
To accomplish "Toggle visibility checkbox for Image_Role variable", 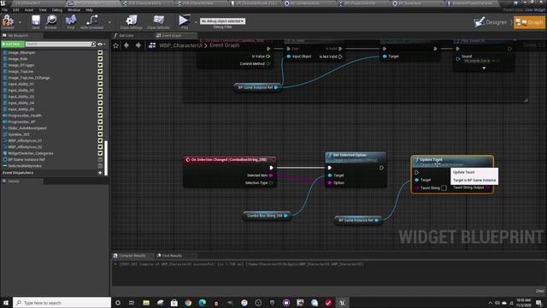I will 100,59.
